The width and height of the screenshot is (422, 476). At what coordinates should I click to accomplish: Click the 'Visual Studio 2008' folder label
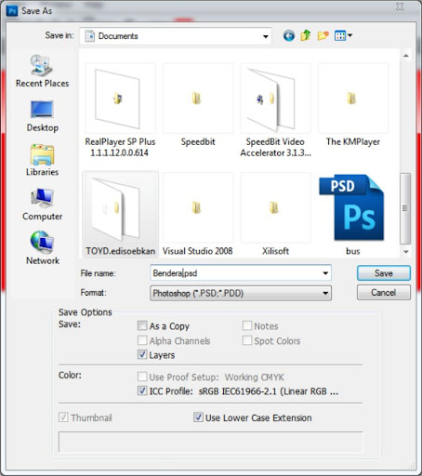coord(198,251)
